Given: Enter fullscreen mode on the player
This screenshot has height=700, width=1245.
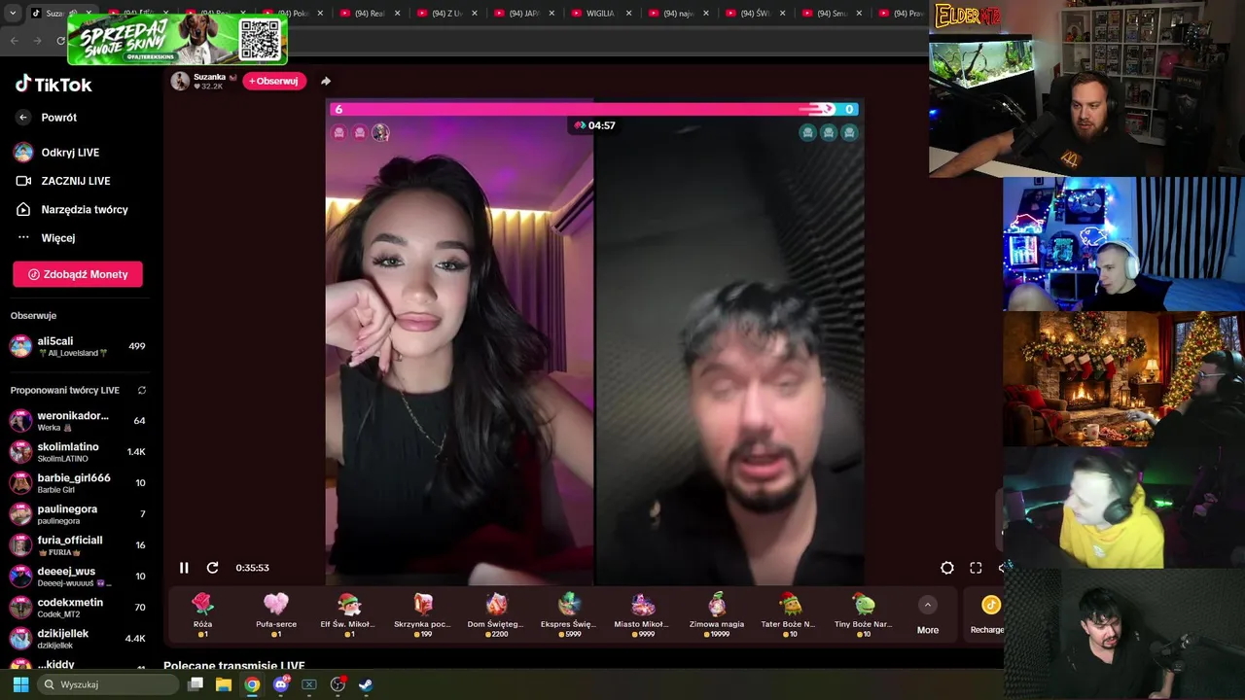Looking at the screenshot, I should pos(976,568).
